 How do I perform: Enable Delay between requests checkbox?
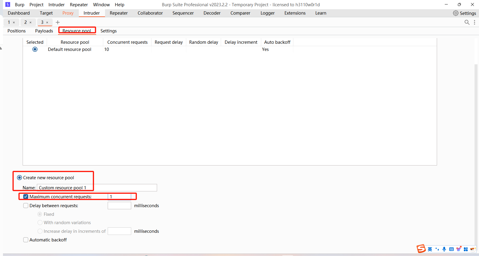(26, 206)
